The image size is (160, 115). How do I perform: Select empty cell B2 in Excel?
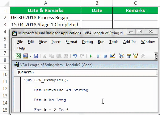pos(97,17)
